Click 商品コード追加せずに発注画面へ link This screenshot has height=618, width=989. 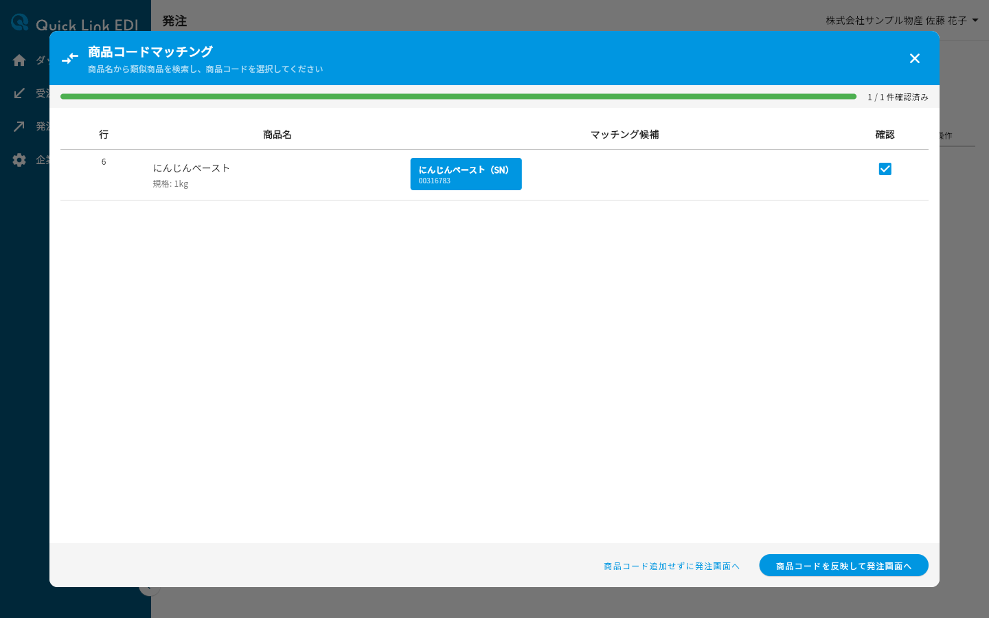pos(672,566)
